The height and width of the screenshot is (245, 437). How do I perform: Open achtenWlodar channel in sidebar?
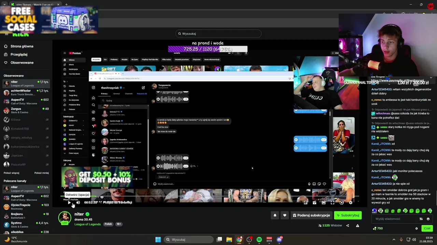(x=26, y=93)
